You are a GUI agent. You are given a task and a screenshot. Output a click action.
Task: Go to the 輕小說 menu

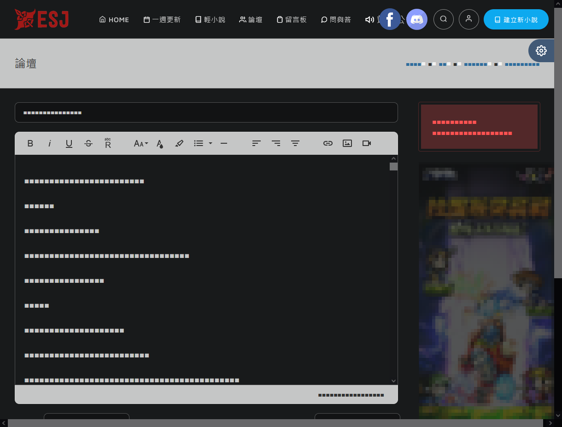(x=210, y=19)
